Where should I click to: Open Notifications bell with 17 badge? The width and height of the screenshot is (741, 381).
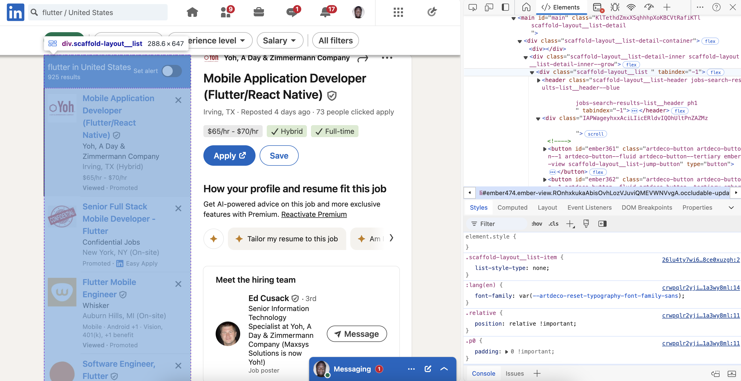point(326,12)
